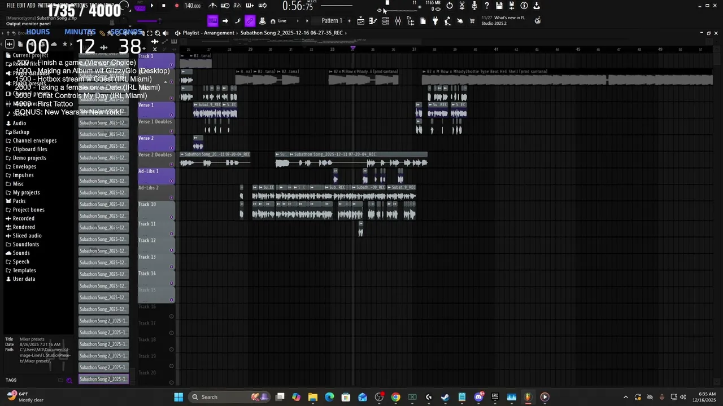This screenshot has width=723, height=406.
Task: Show hidden system tray icons chevron
Action: [x=626, y=397]
